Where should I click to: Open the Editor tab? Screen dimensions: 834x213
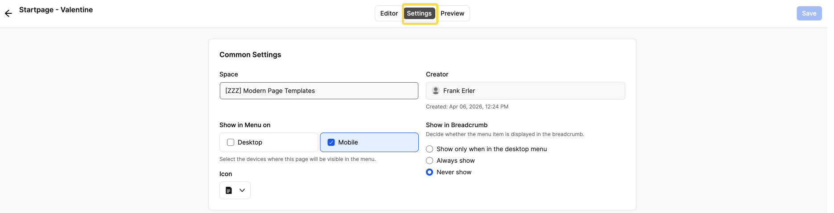click(x=389, y=13)
